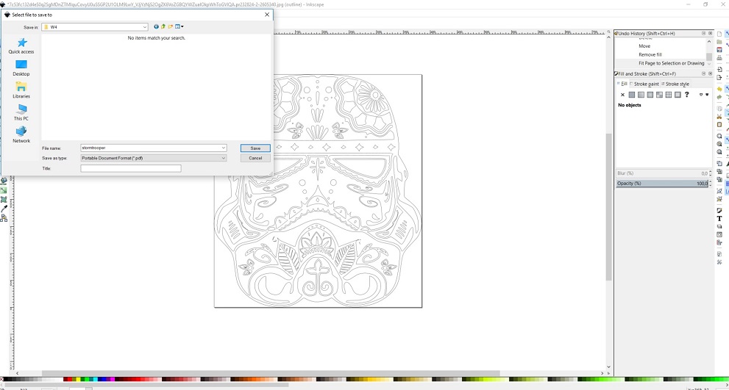Viewport: 729px width, 390px height.
Task: Select the Move entry in Undo History
Action: click(x=644, y=46)
